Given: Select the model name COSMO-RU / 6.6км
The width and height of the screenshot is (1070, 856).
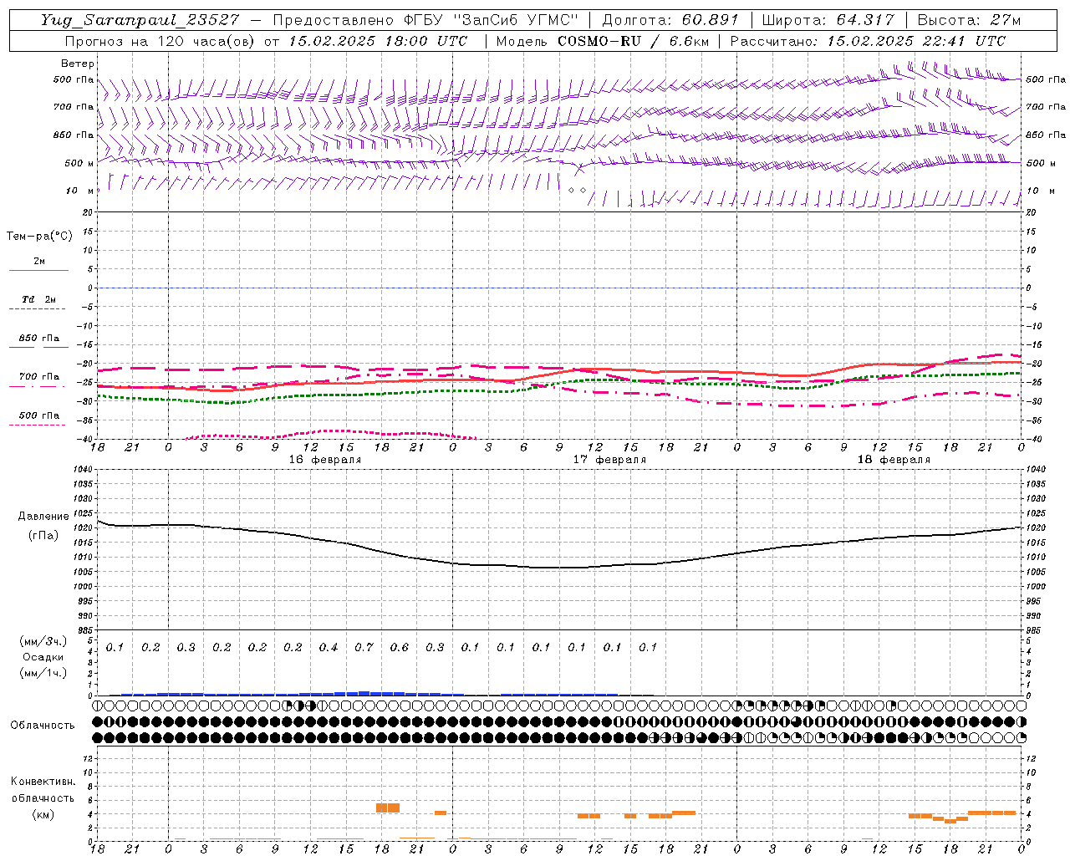Looking at the screenshot, I should coord(633,41).
